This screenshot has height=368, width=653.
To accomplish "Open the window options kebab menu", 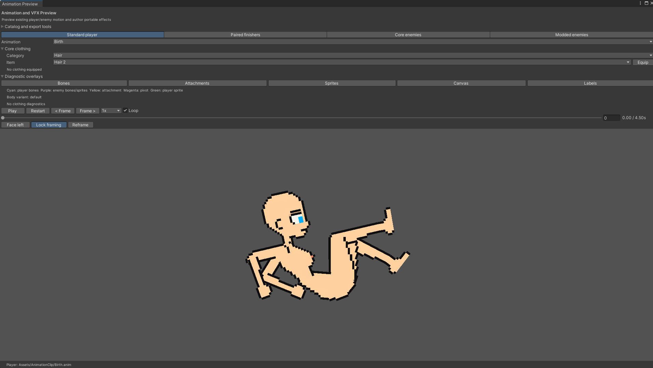I will click(x=640, y=3).
